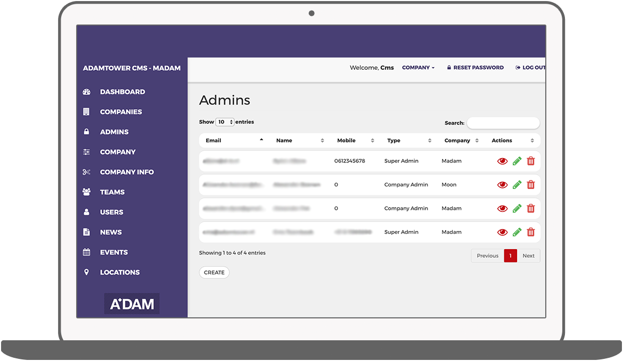Open the Show entries count dropdown
The width and height of the screenshot is (623, 361).
click(x=225, y=122)
